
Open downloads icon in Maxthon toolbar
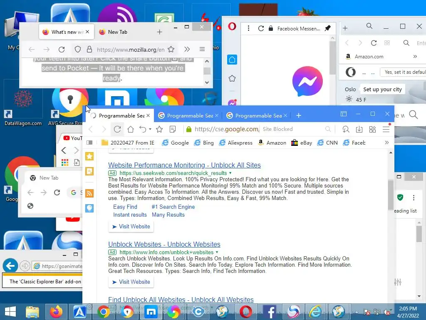pos(359,129)
